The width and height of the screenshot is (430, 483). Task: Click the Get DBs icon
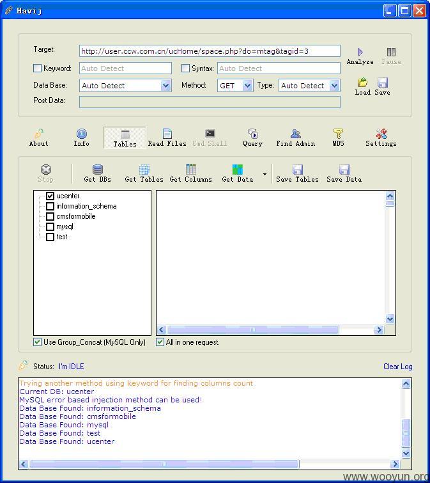coord(98,170)
